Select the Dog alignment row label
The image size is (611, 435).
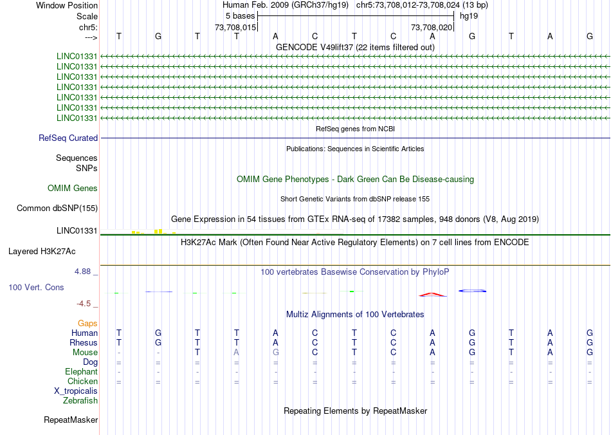(x=91, y=362)
